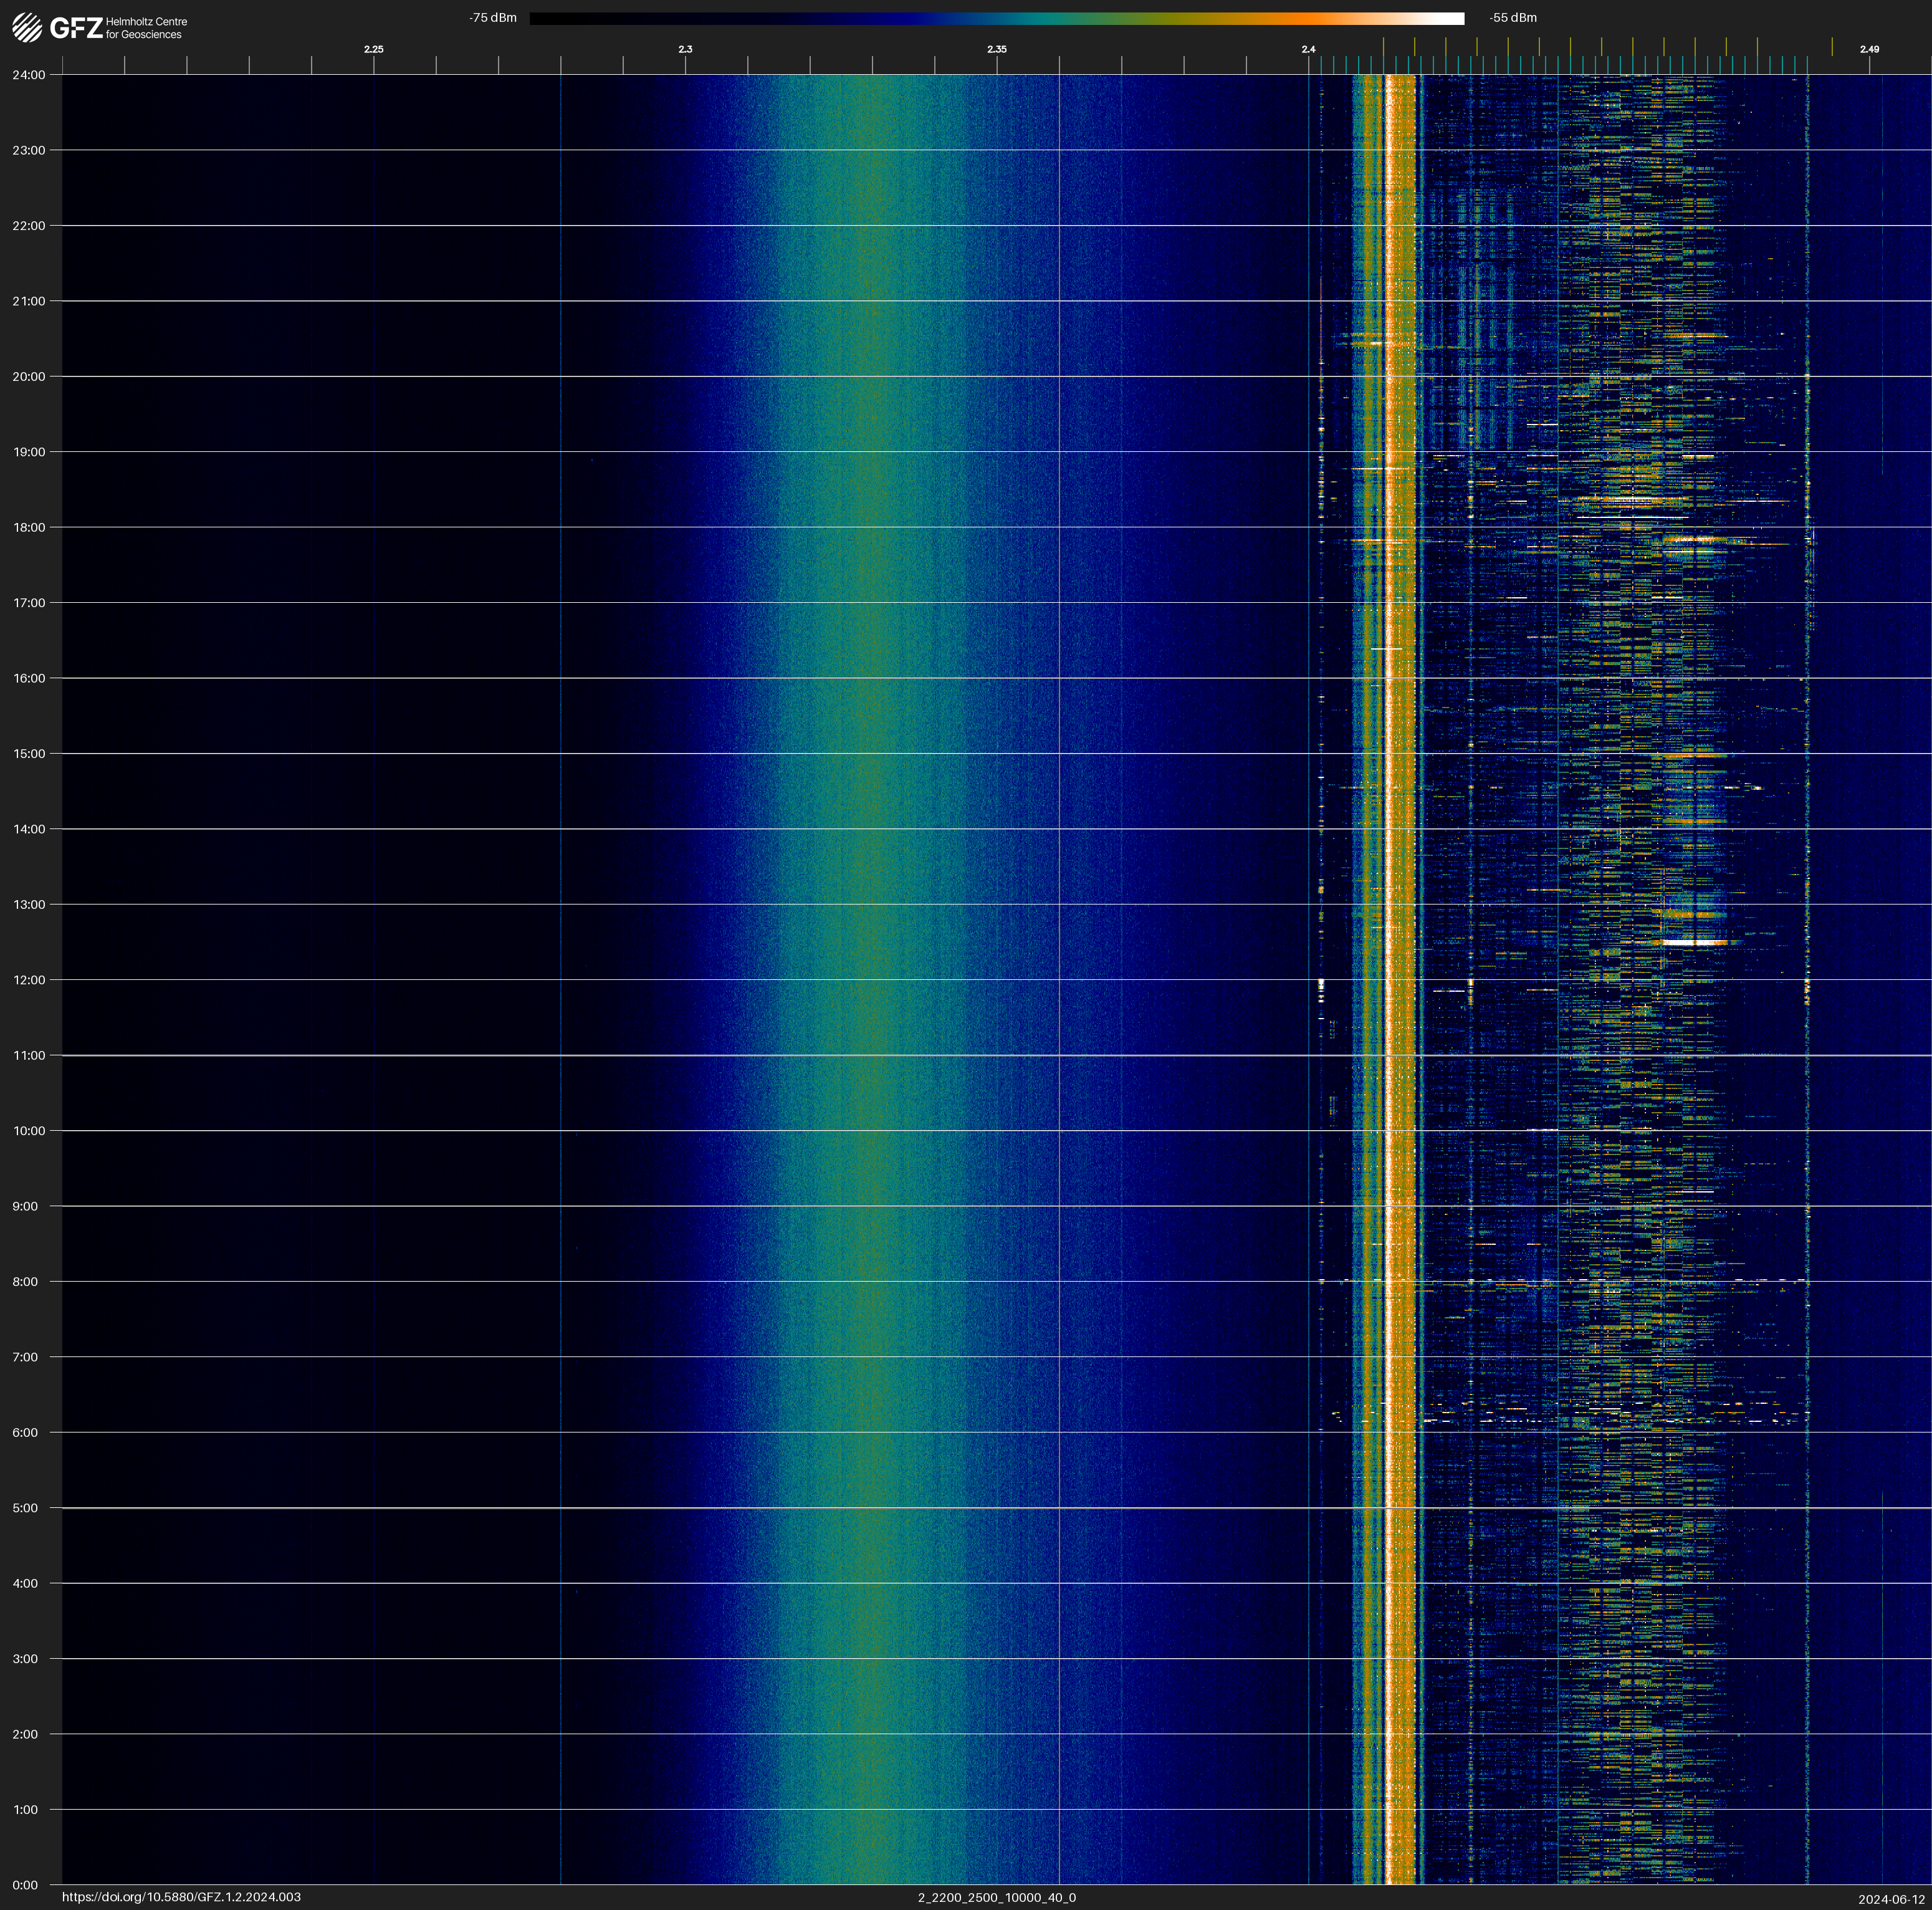Click the 24:00 time axis label
The image size is (1932, 1910).
(29, 75)
